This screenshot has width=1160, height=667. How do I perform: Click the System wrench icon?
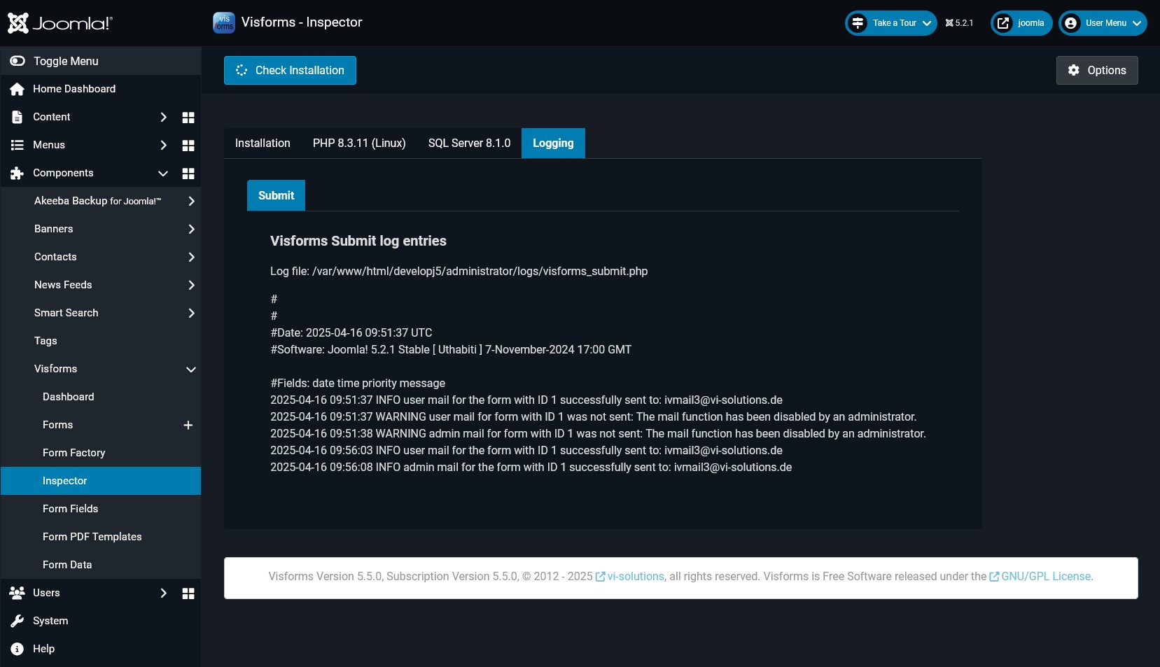pyautogui.click(x=18, y=621)
